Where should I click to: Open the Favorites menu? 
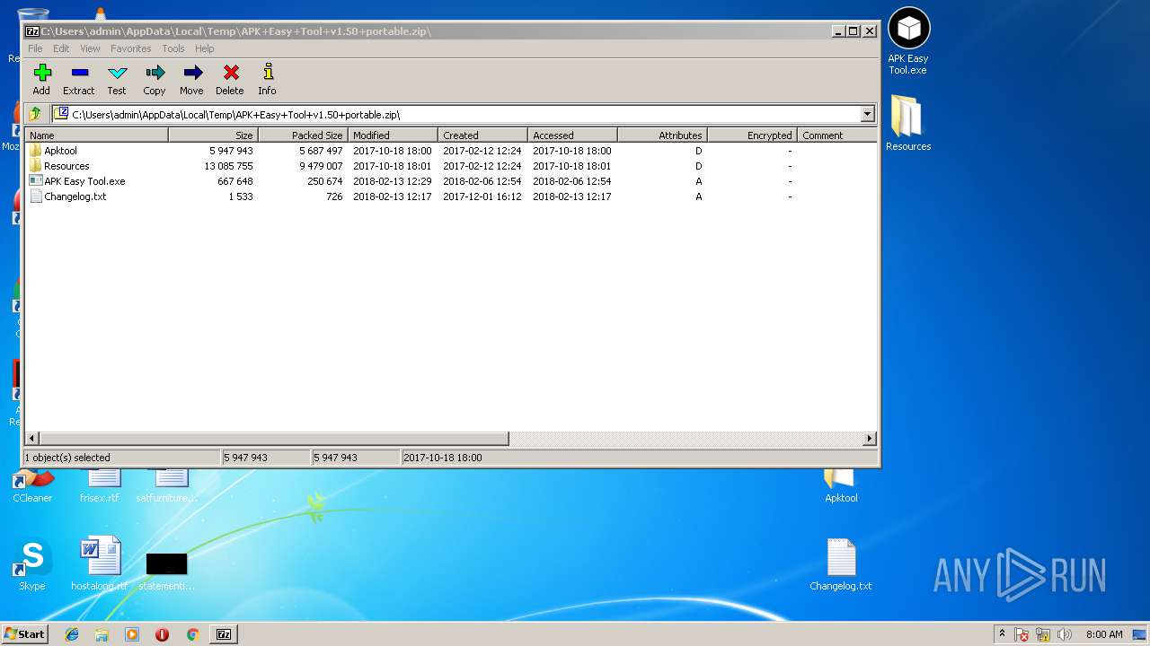(x=131, y=48)
